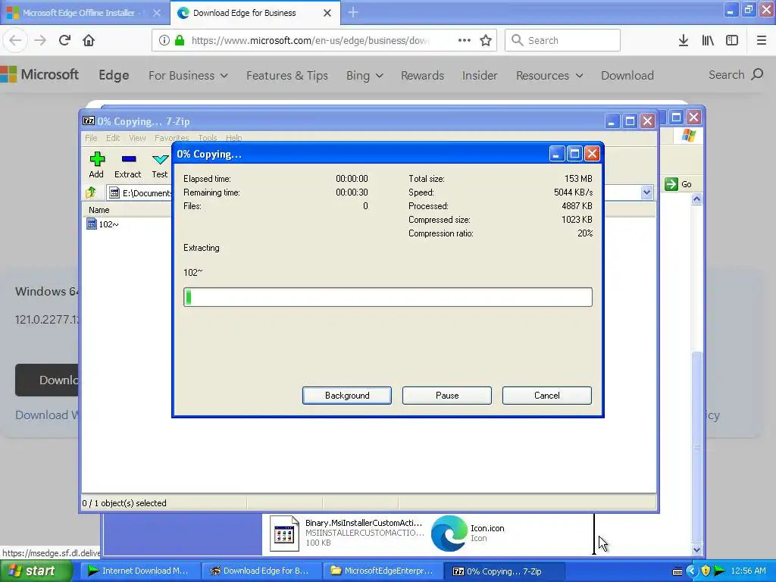Select the Icon.icon file in Explorer
The height and width of the screenshot is (582, 776).
468,533
